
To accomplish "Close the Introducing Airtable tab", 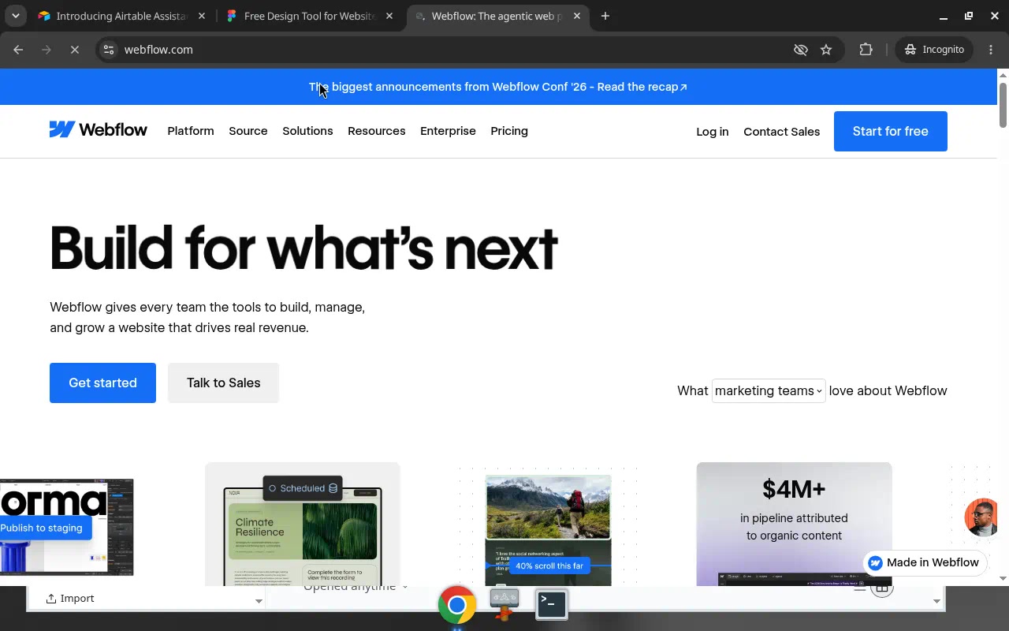I will click(202, 16).
